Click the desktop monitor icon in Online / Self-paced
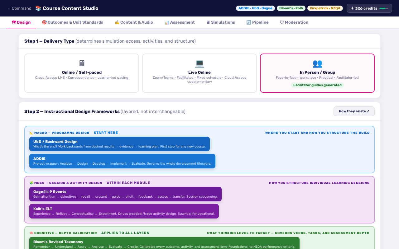Image resolution: width=399 pixels, height=249 pixels. point(82,63)
